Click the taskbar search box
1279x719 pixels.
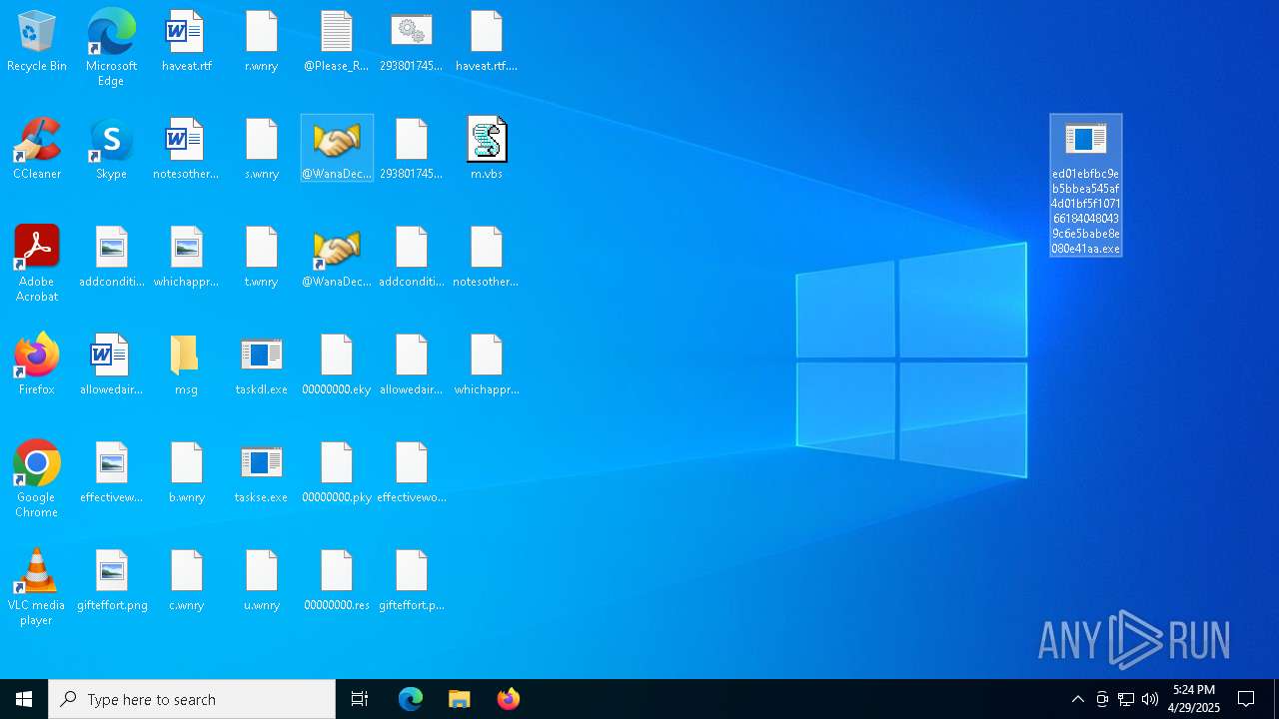[192, 699]
